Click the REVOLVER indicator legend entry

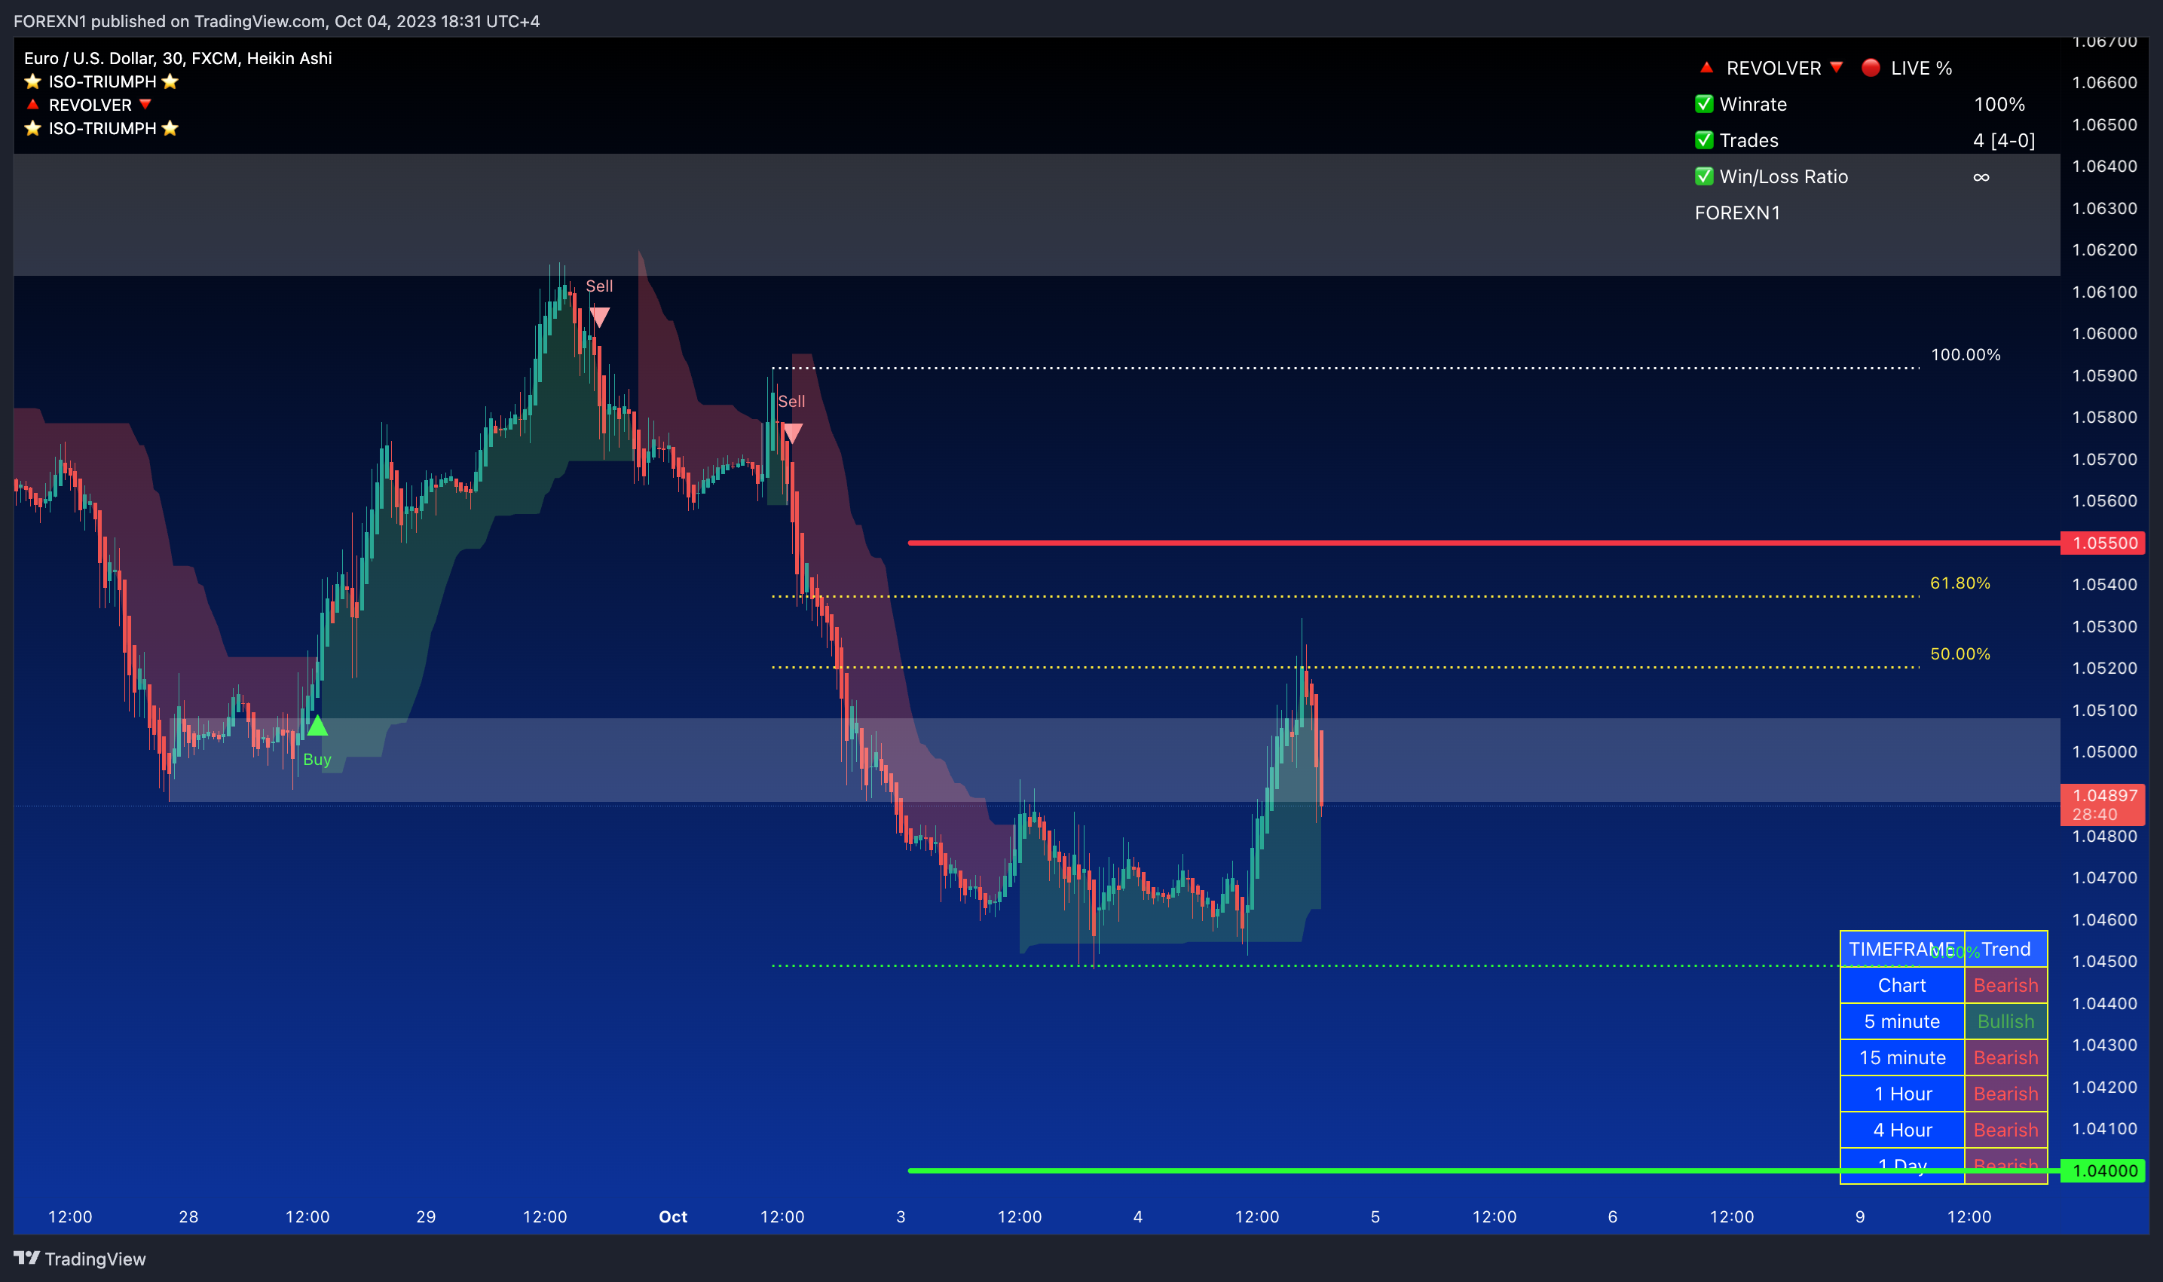click(90, 105)
